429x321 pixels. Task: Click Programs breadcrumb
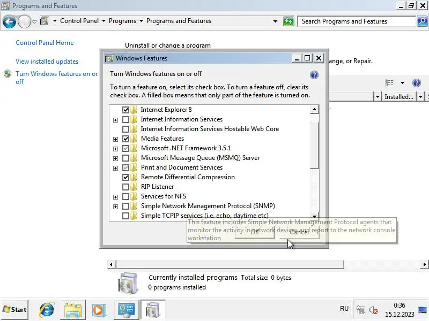pos(122,21)
